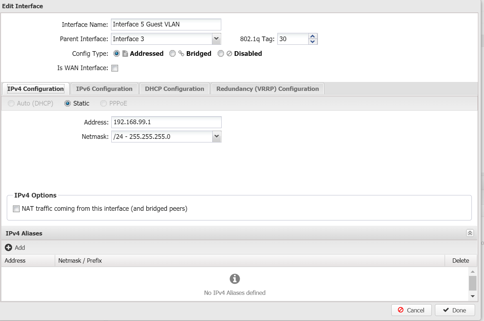This screenshot has width=484, height=321.
Task: Cancel the interface edit
Action: coord(411,310)
